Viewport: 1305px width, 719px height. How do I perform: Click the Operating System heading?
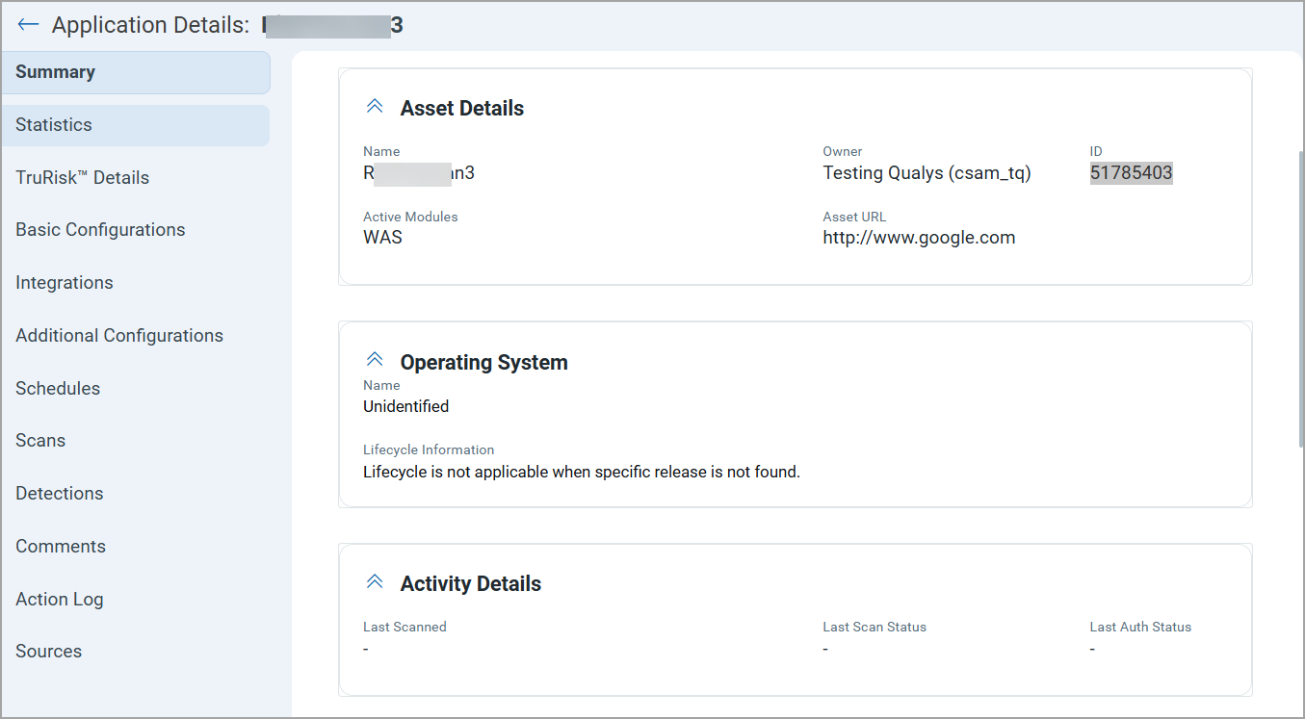484,363
